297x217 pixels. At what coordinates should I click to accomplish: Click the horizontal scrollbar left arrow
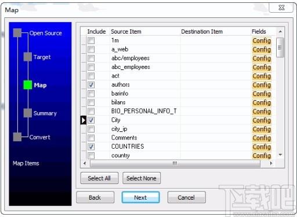[x=85, y=163]
